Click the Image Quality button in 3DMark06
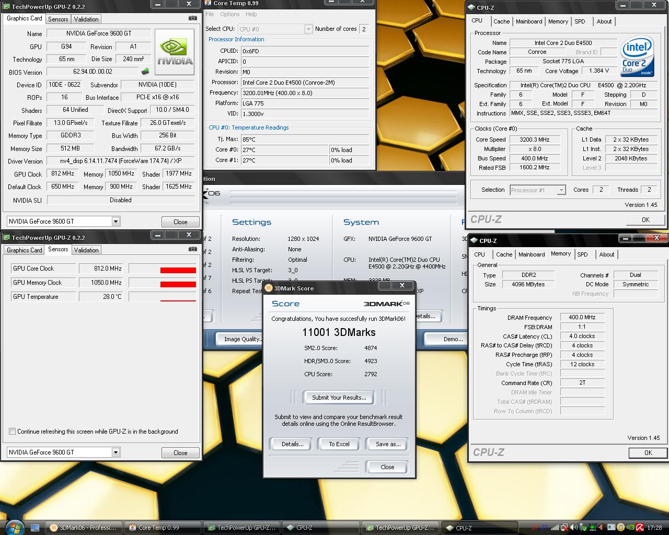 click(x=239, y=339)
